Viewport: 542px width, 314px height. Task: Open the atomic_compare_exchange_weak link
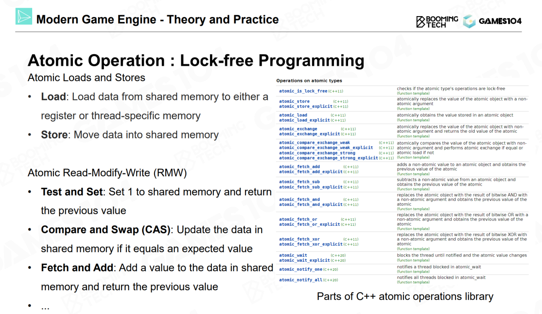[x=314, y=143]
